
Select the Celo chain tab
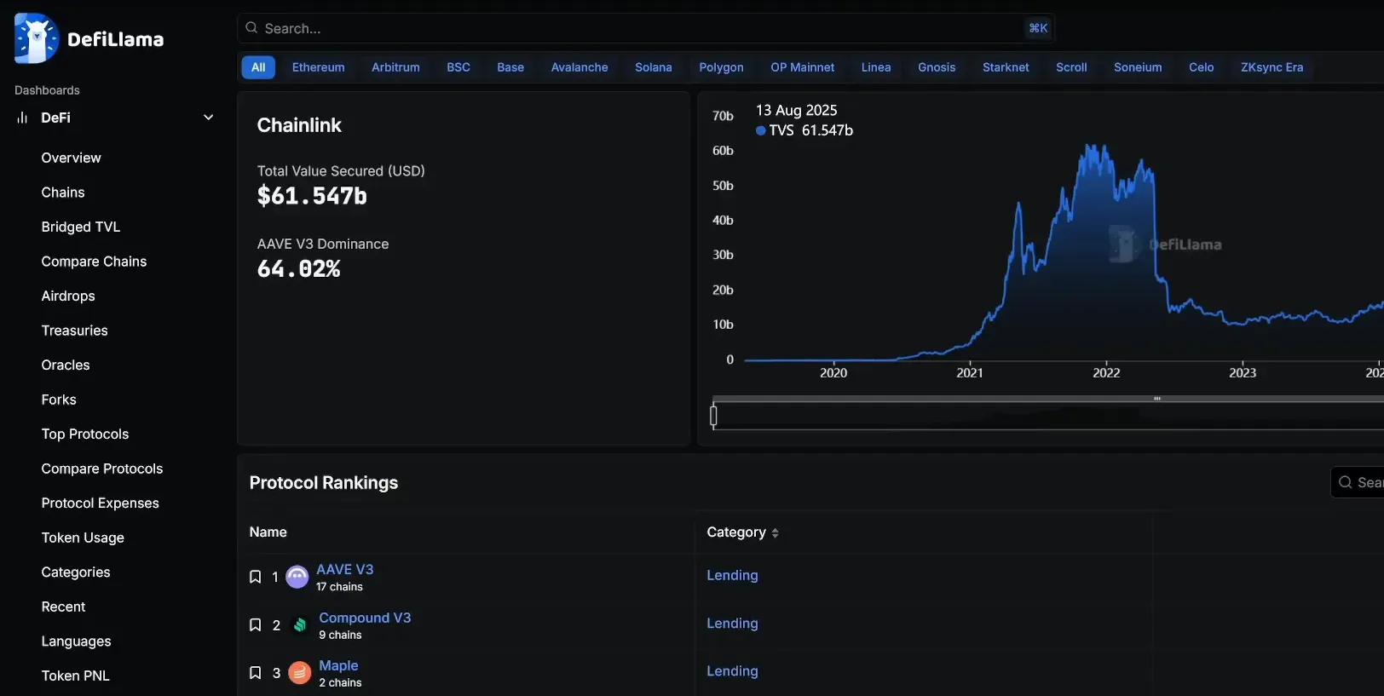pos(1202,67)
